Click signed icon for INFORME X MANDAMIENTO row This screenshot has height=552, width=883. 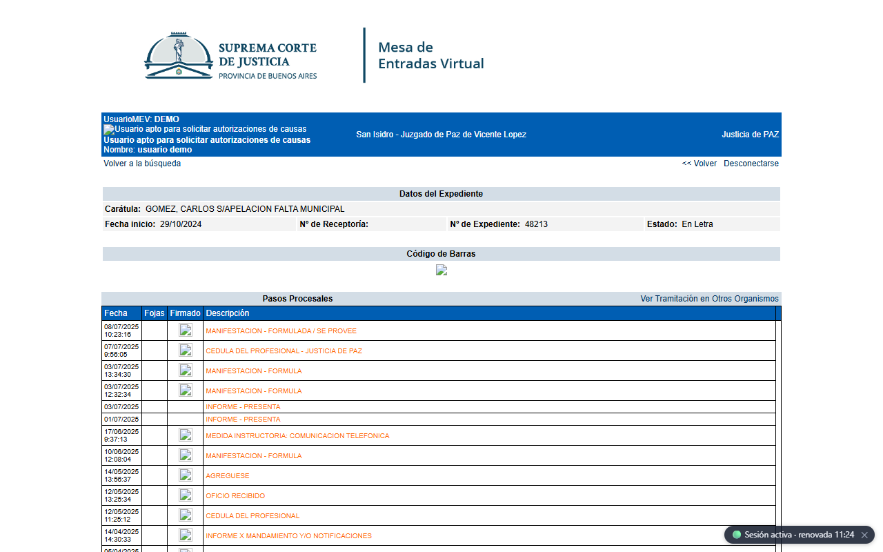pyautogui.click(x=186, y=535)
